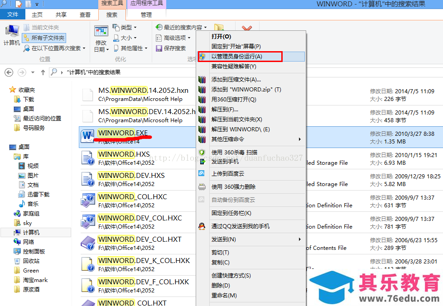Open Recent searches dropdown
The height and width of the screenshot is (306, 443).
pos(181,27)
